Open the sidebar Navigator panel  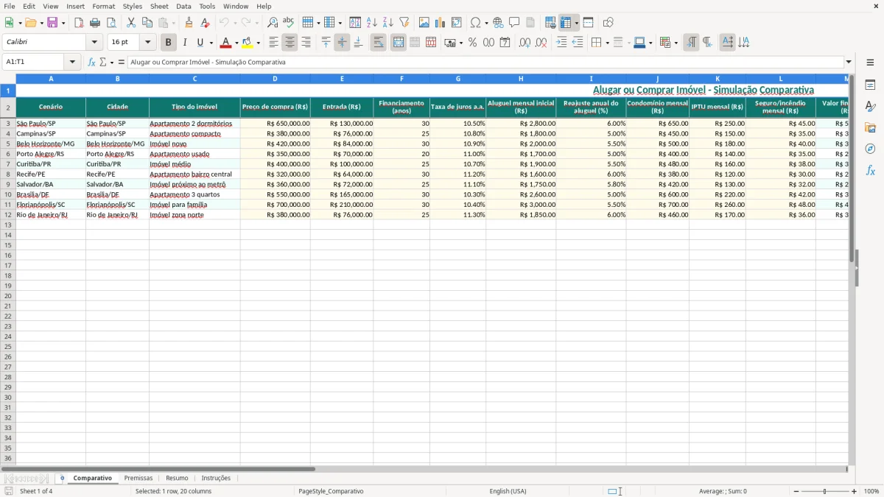870,149
